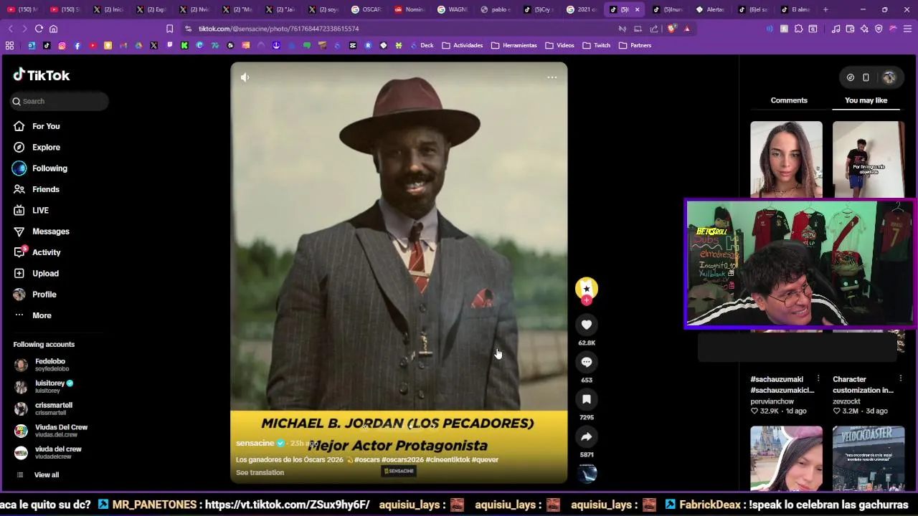Switch to the You may like tab
Viewport: 918px width, 516px height.
(866, 100)
